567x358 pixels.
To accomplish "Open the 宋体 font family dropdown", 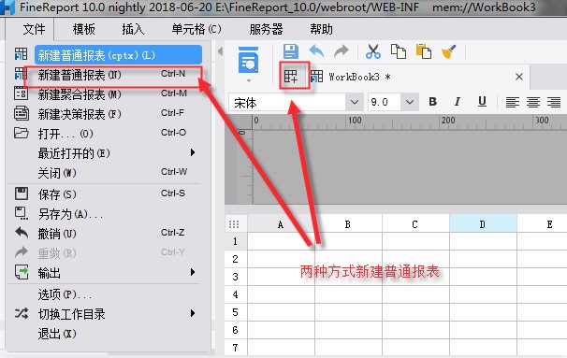I will [355, 102].
